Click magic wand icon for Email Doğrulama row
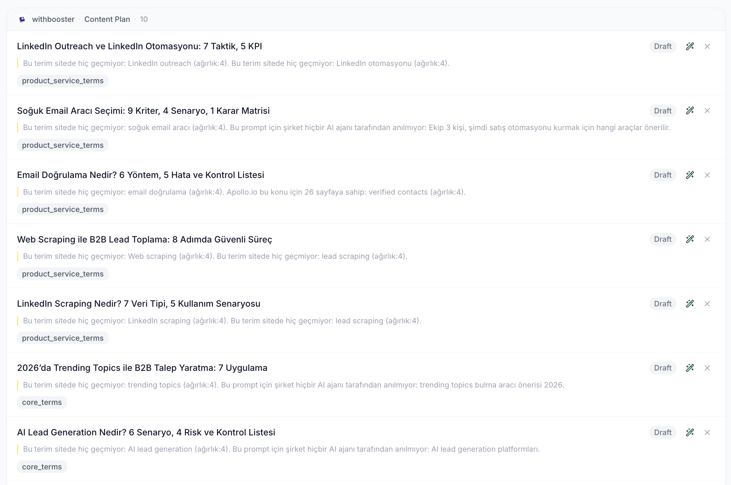This screenshot has width=731, height=485. click(690, 175)
